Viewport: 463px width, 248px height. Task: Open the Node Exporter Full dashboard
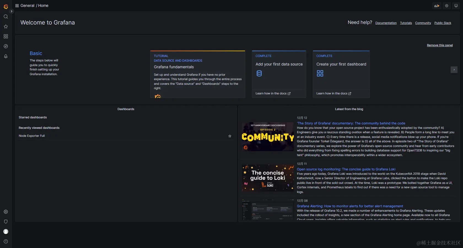pos(32,136)
